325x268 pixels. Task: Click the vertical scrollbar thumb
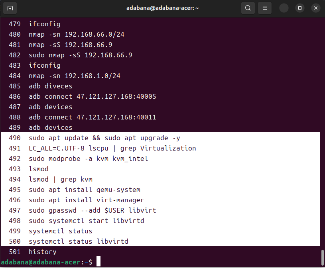tap(322, 257)
